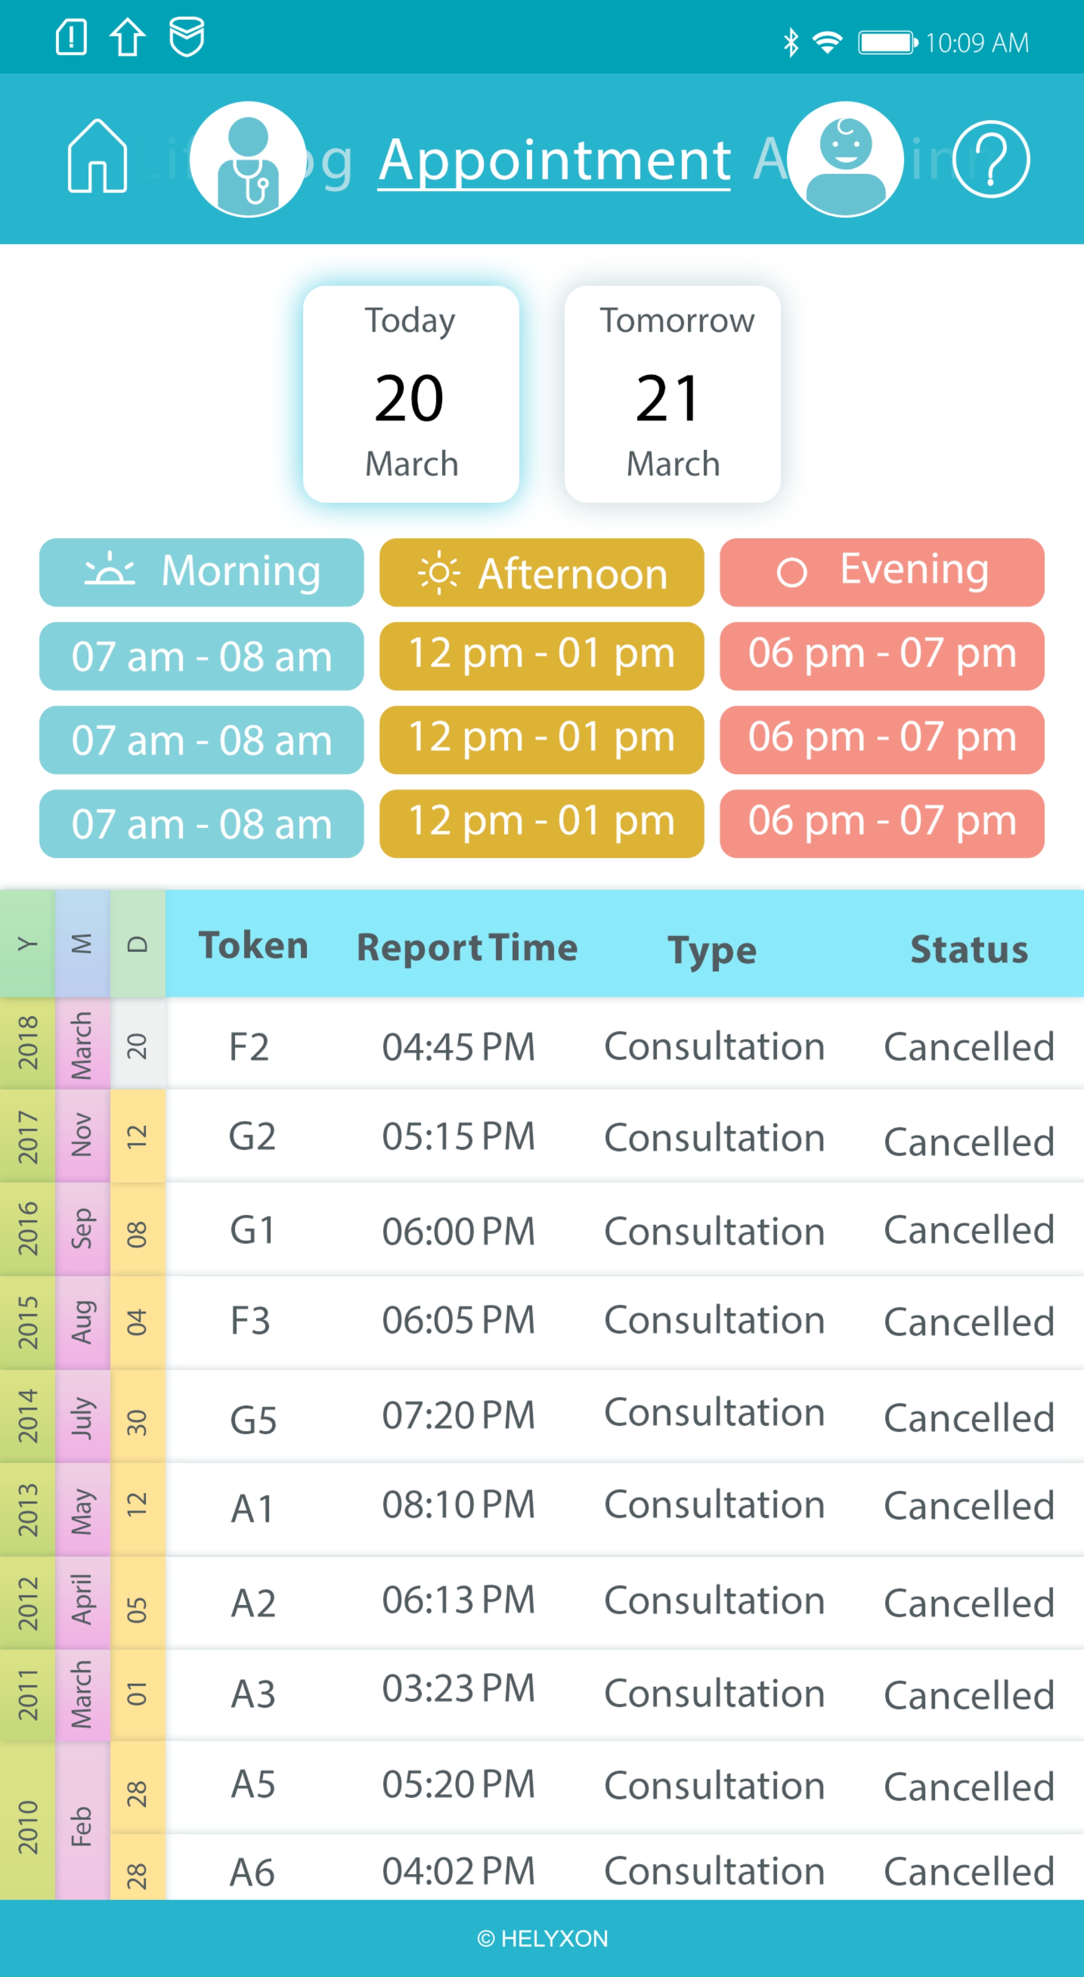Image resolution: width=1084 pixels, height=1977 pixels.
Task: Switch to the Morning slots tab
Action: [201, 572]
